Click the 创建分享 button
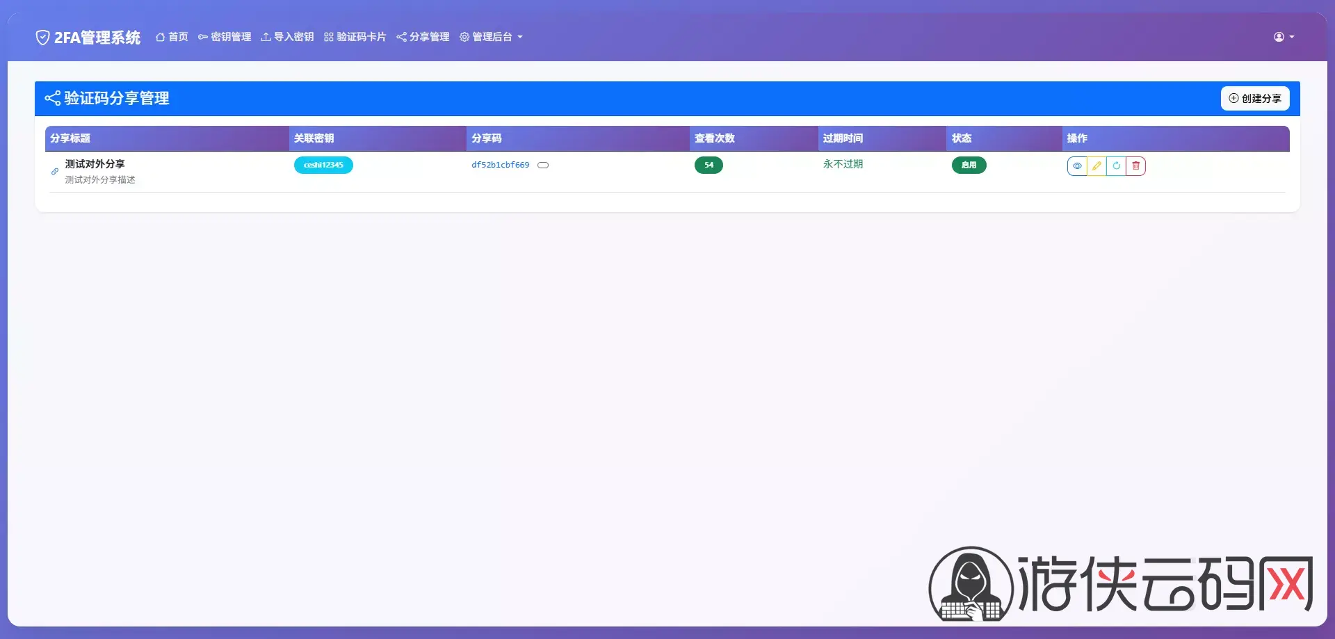 (1254, 99)
